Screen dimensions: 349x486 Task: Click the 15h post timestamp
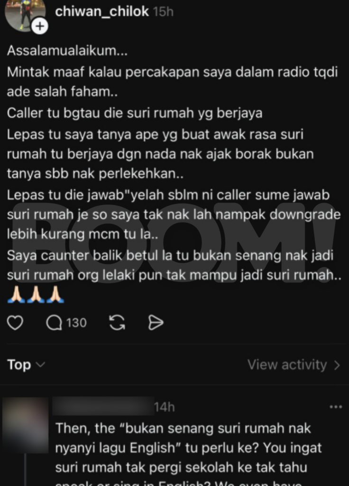(x=163, y=12)
